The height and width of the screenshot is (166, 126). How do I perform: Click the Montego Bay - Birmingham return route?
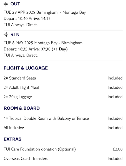coord(58,43)
